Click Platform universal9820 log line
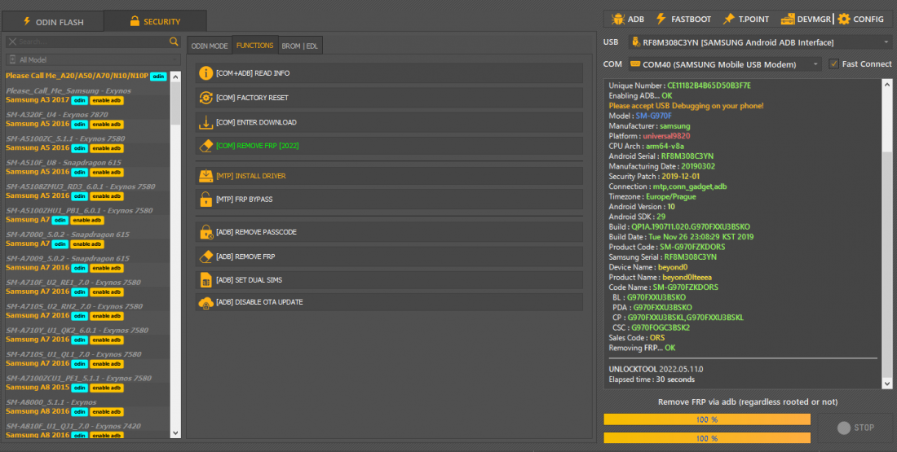Screen dimensions: 897x452 649,136
